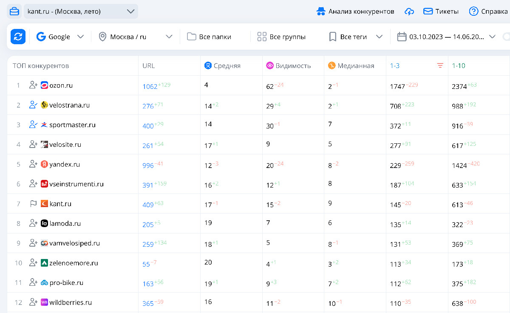Click the Медианная orange icon
510x313 pixels.
(332, 65)
